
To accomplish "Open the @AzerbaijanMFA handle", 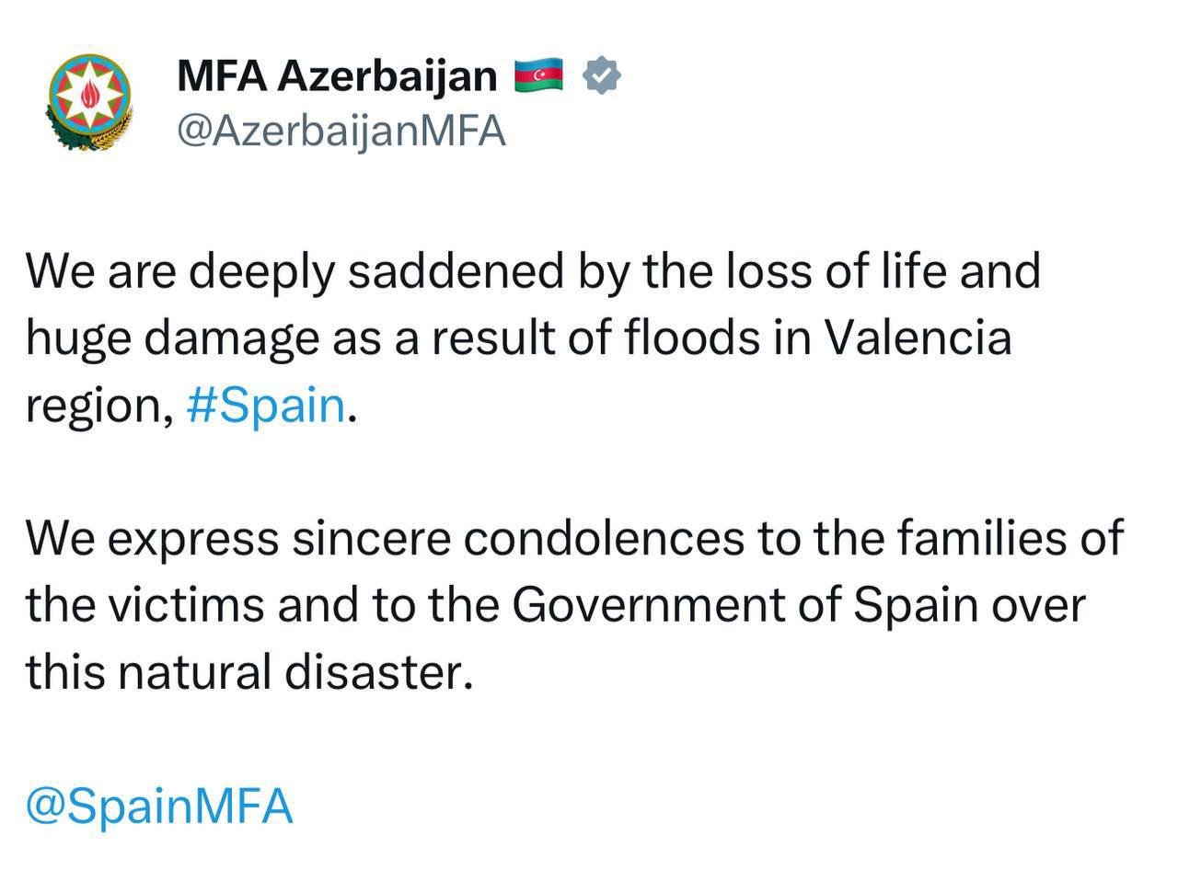I will pos(341,131).
